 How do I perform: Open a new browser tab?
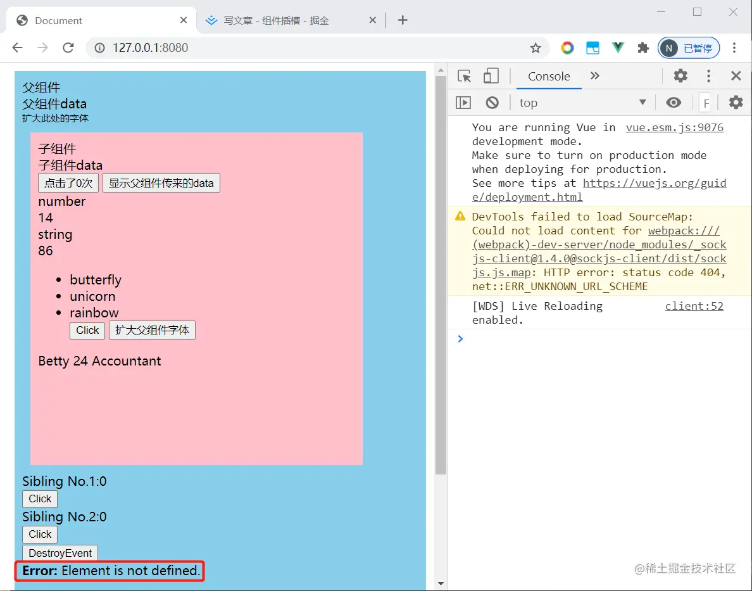[x=403, y=20]
